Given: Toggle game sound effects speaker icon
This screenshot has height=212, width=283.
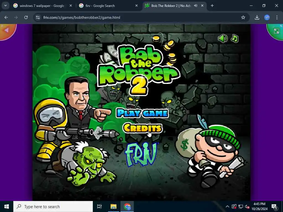Looking at the screenshot, I should pyautogui.click(x=223, y=38).
